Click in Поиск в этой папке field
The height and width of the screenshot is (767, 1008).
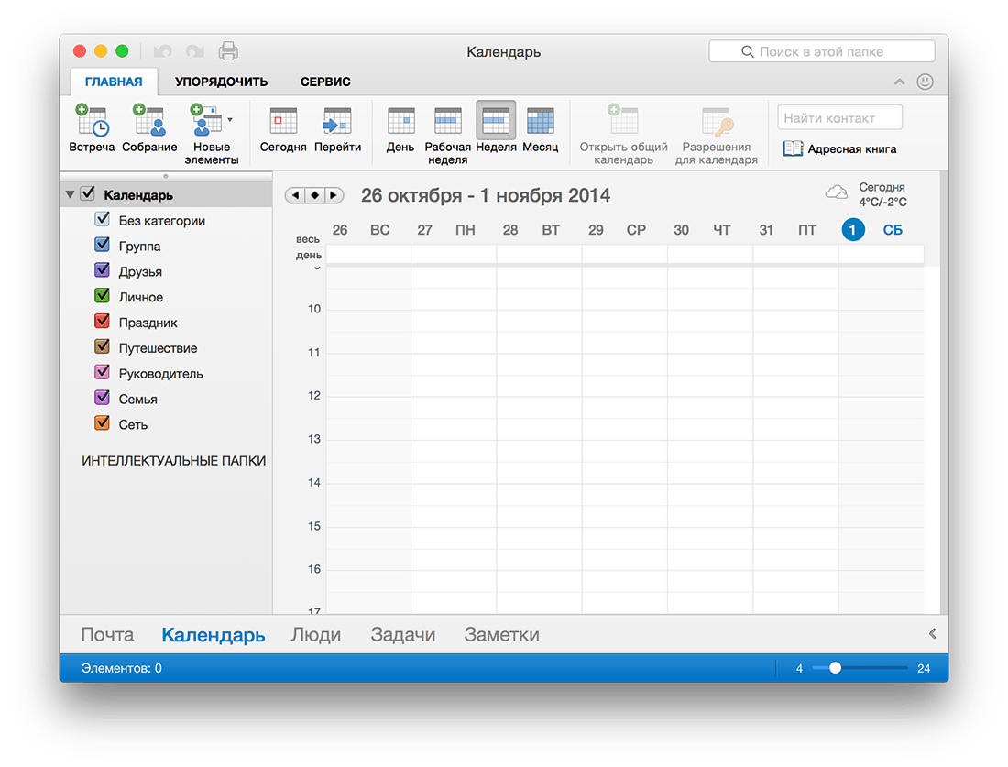[822, 51]
